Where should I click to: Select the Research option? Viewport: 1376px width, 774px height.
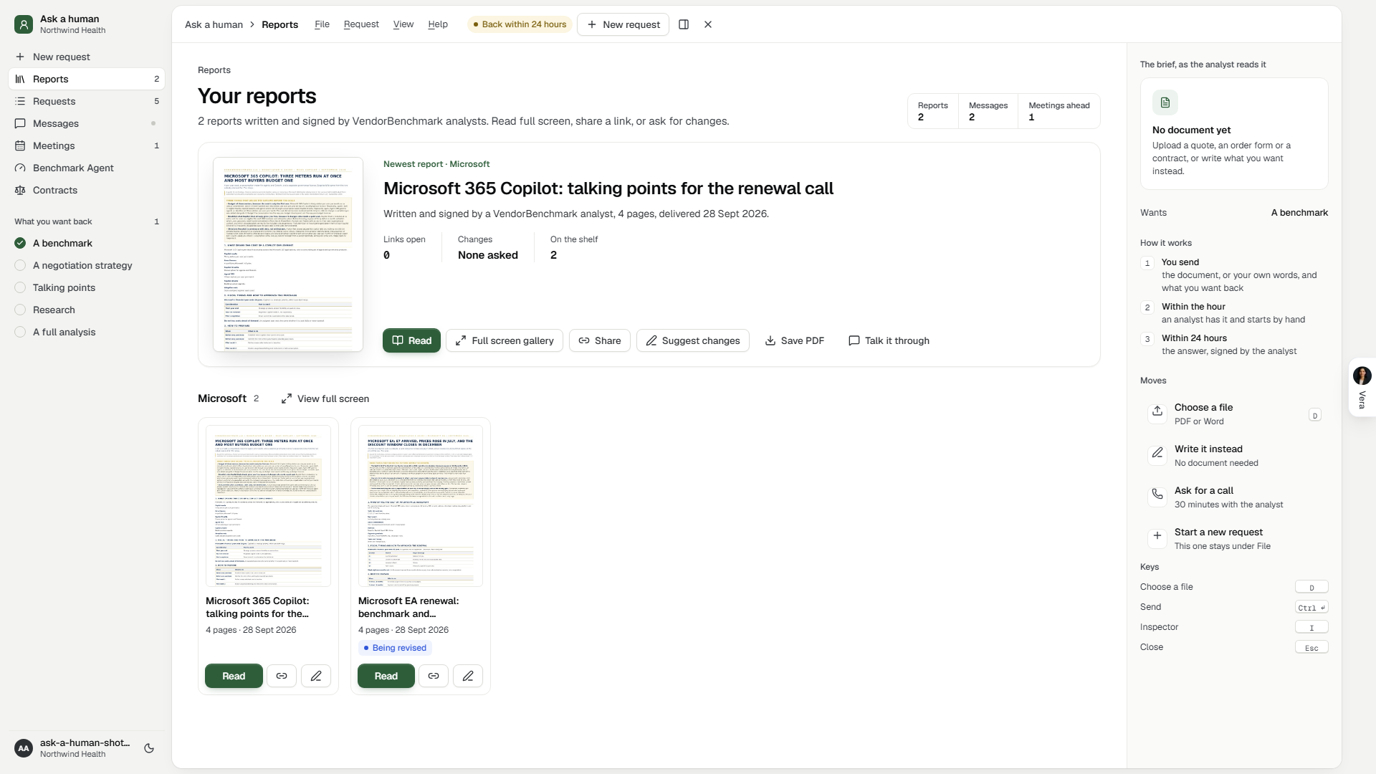tap(86, 310)
